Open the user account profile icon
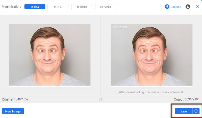This screenshot has width=202, height=118. click(188, 7)
